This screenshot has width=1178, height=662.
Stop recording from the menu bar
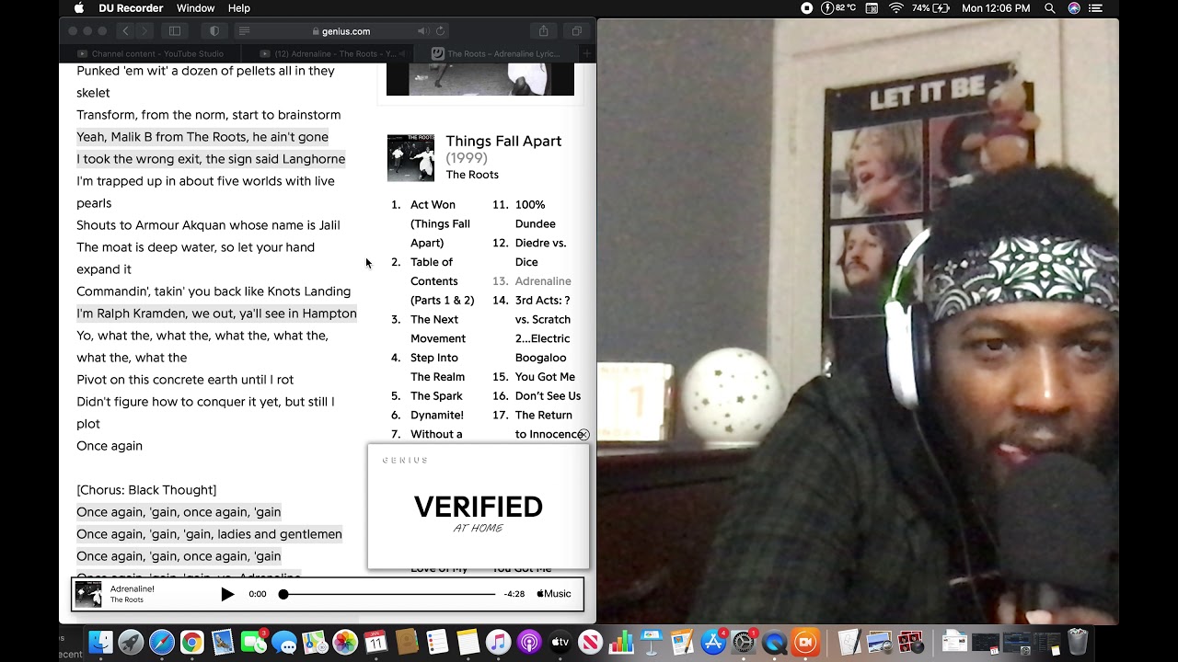807,8
